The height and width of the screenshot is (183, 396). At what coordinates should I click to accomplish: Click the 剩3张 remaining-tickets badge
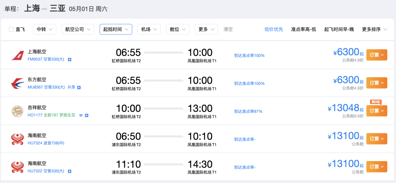[x=375, y=102]
